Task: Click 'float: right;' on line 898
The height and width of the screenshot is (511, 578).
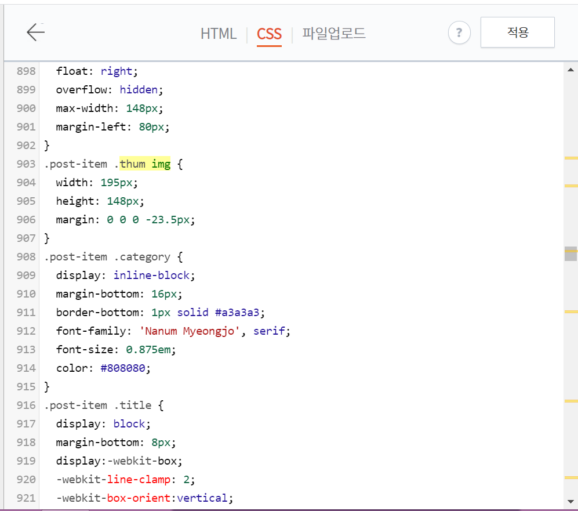Action: [97, 71]
